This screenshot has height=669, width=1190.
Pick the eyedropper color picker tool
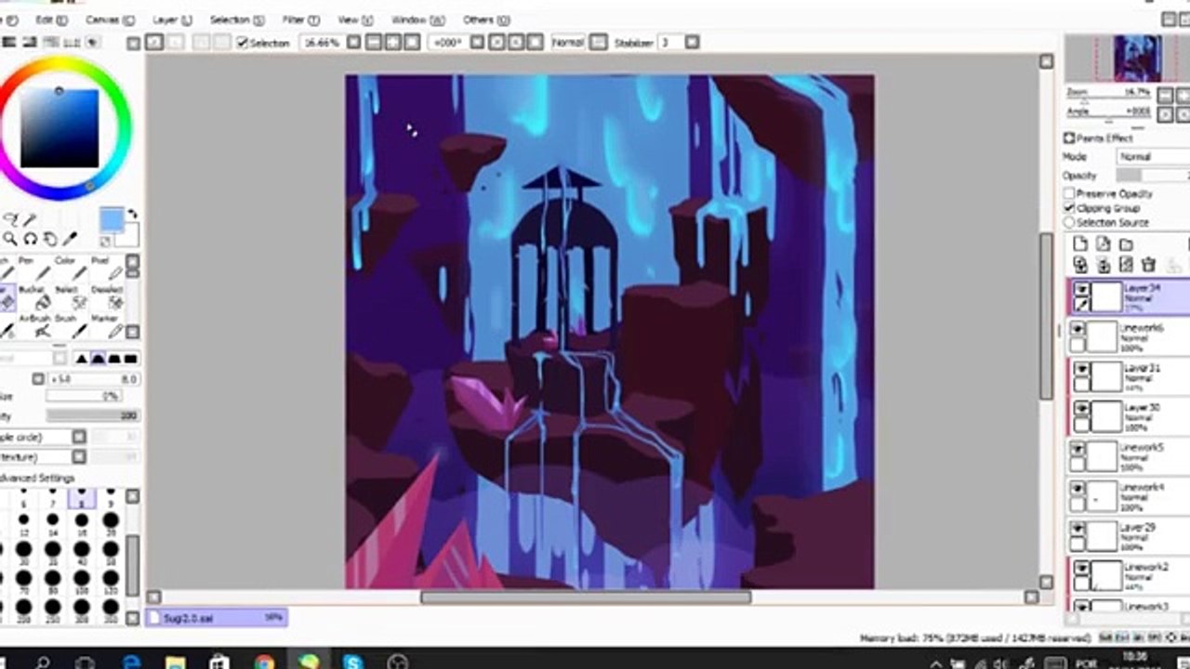pos(70,239)
